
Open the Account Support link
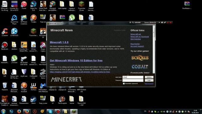tap(137, 46)
